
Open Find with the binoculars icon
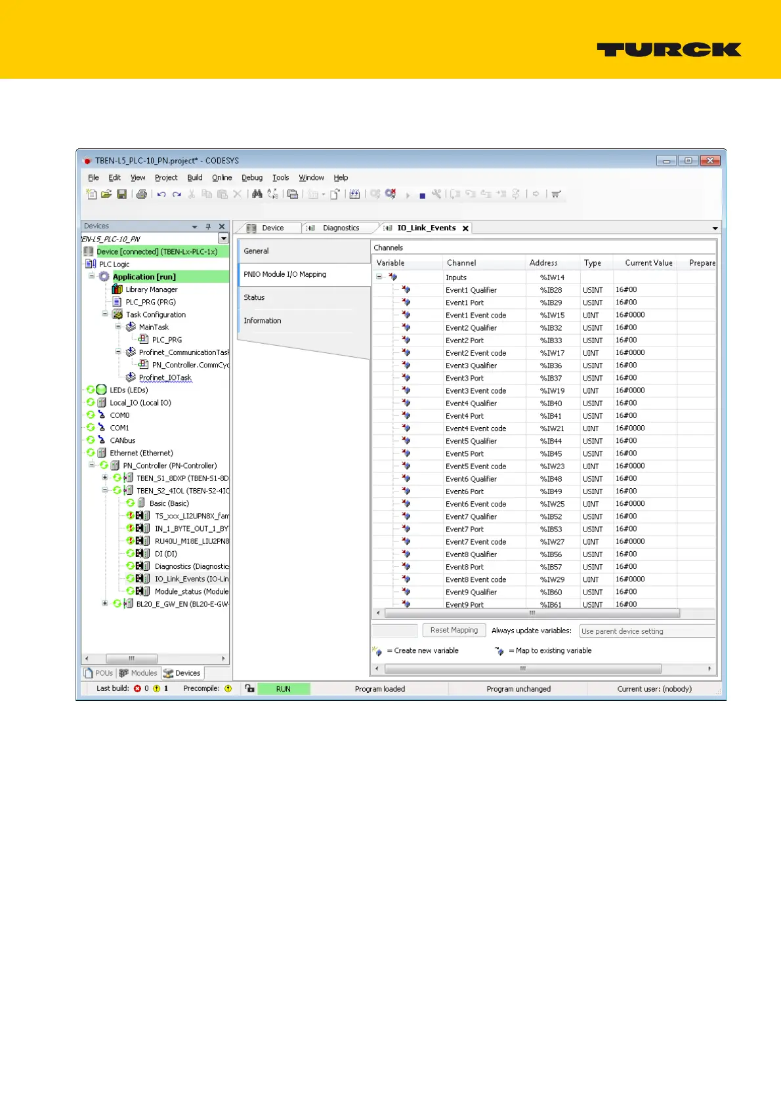[257, 194]
